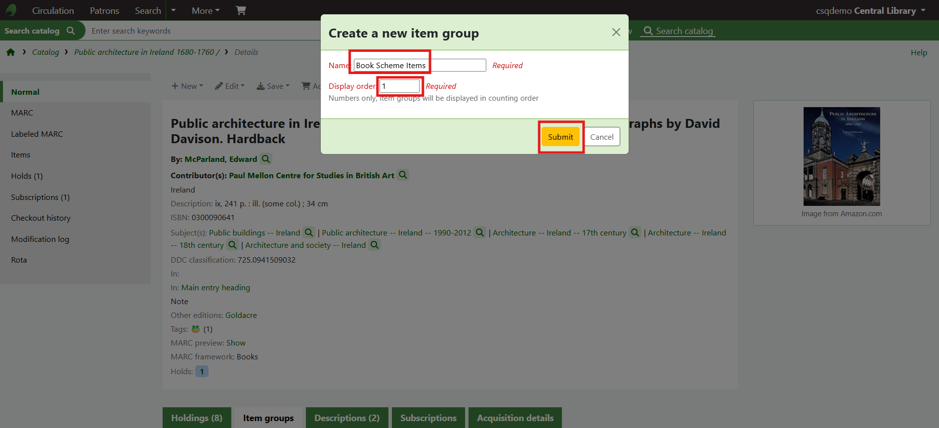Open Checkout history in the sidebar
The image size is (939, 428).
pos(41,218)
